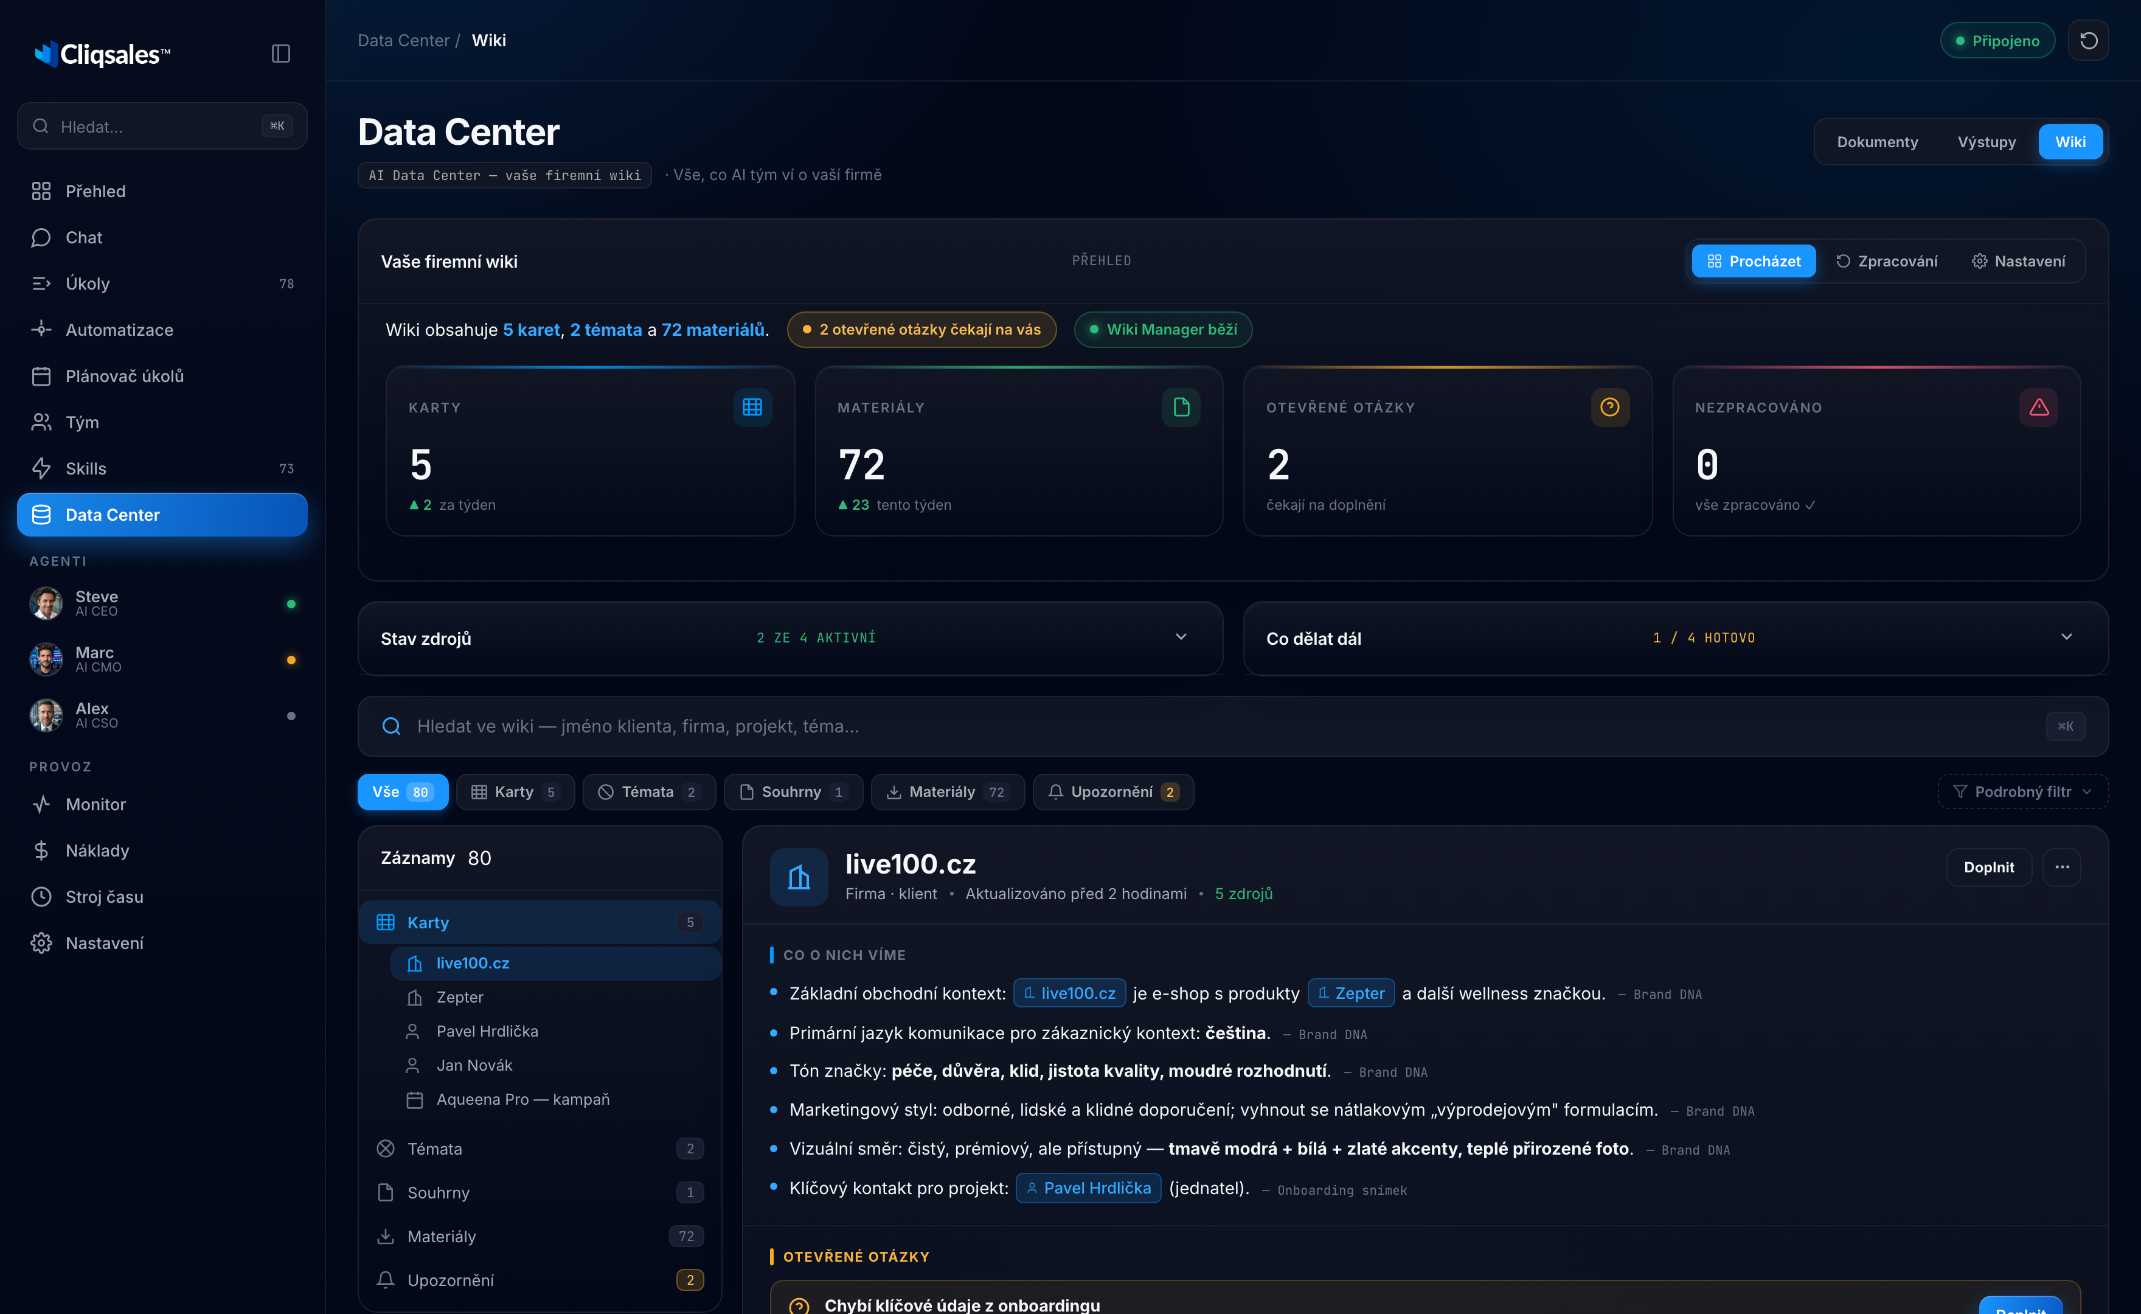Open Monitor in the sidebar
Image resolution: width=2141 pixels, height=1314 pixels.
[162, 805]
